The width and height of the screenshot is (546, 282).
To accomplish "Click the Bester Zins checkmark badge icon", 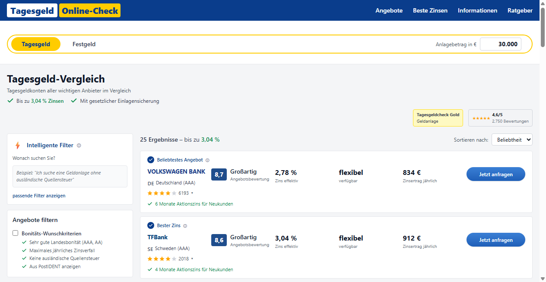I will 151,225.
